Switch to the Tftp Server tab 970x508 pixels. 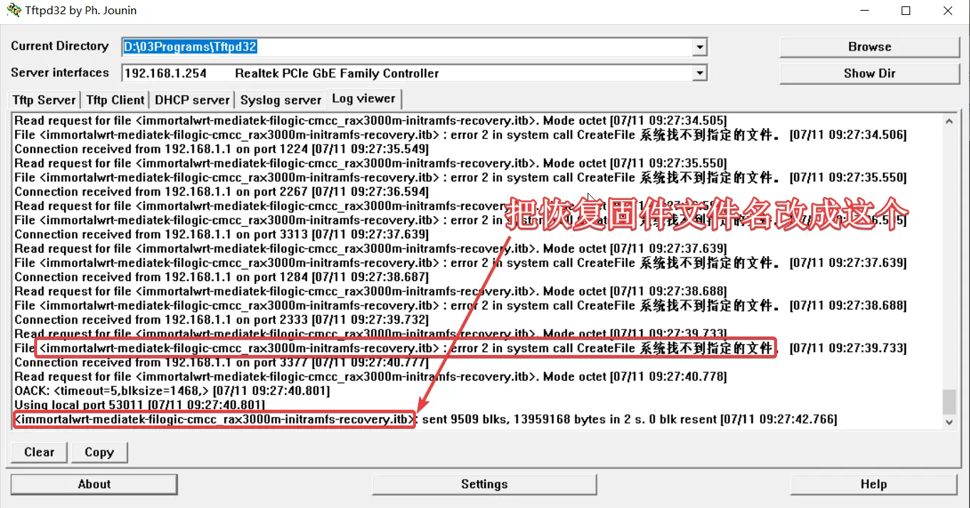[x=44, y=100]
